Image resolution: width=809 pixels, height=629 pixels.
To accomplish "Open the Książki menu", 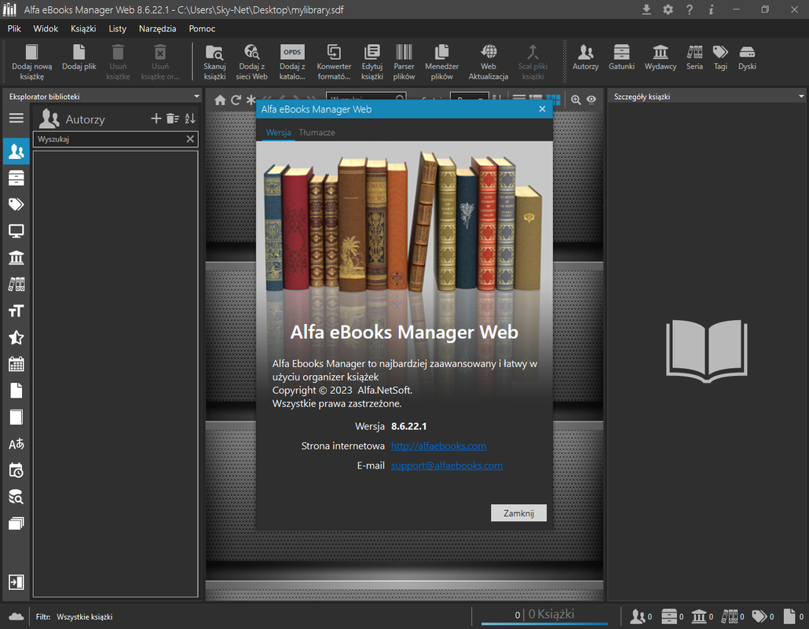I will (83, 28).
